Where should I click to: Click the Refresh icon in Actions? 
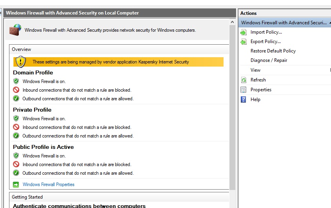tap(244, 80)
